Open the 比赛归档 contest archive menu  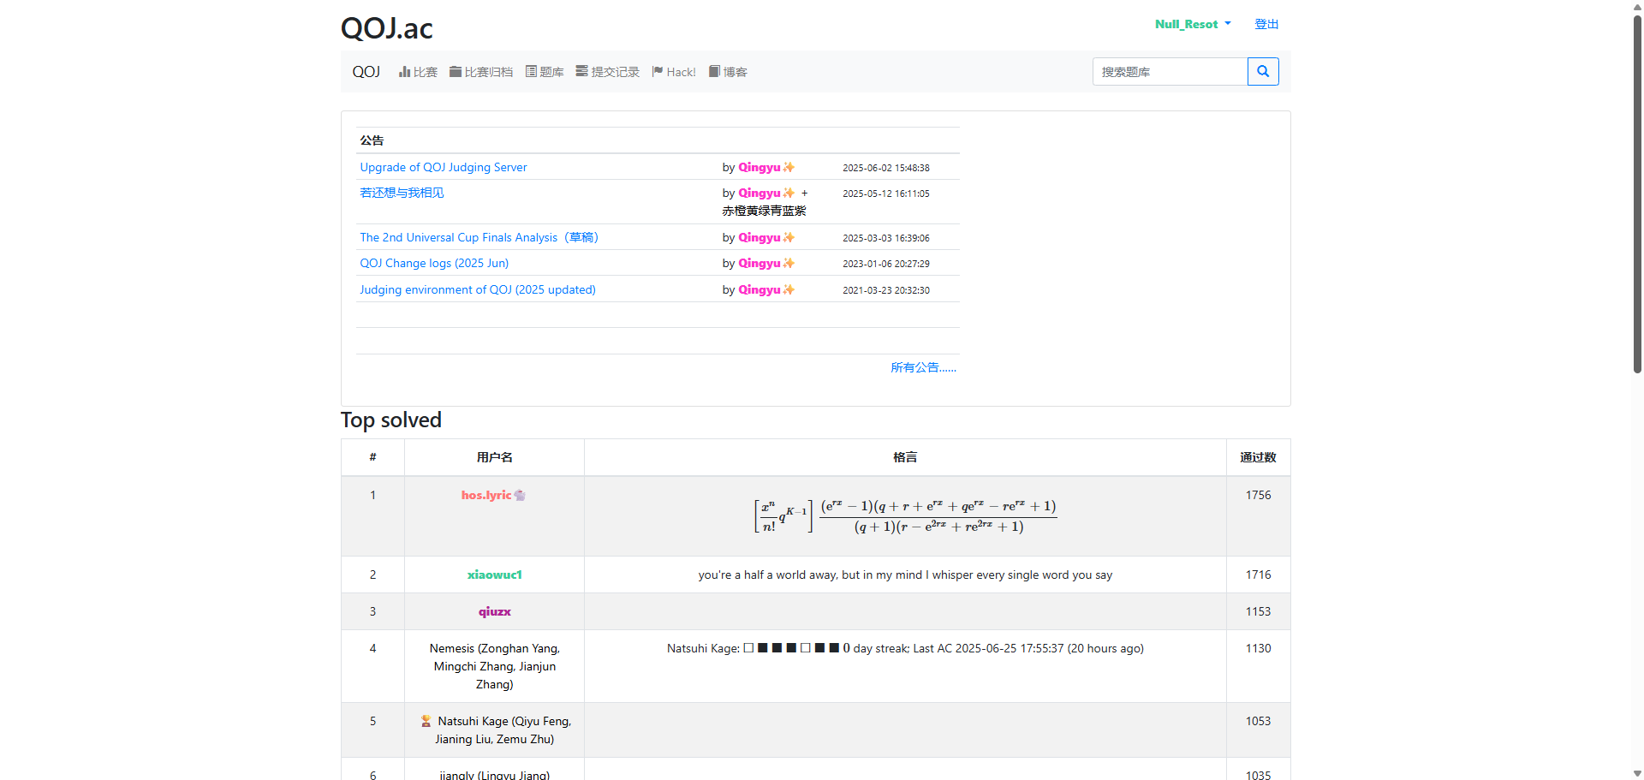pos(481,72)
